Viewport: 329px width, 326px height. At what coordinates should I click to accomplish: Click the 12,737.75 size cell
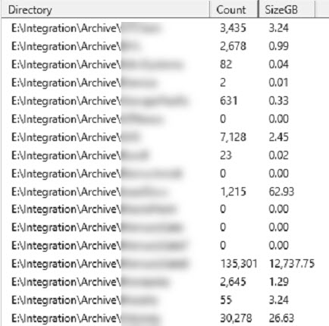(x=292, y=264)
